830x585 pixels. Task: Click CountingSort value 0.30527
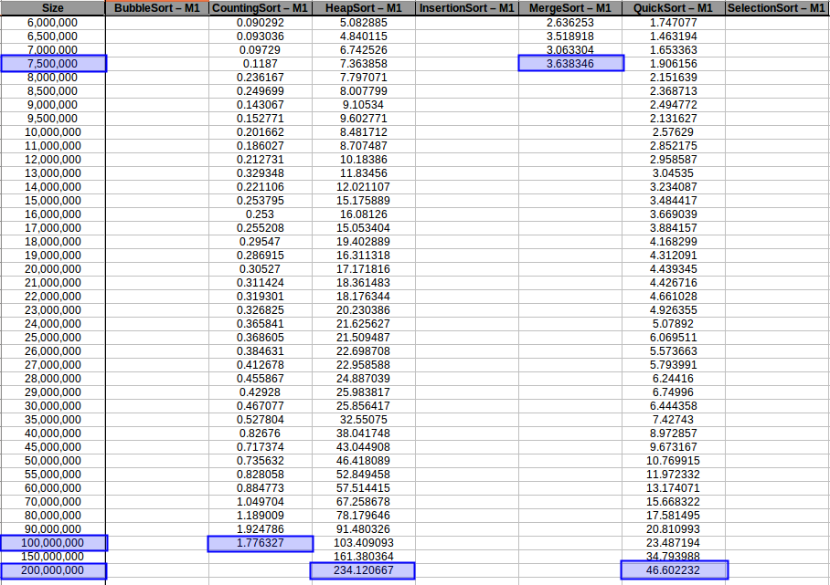tap(260, 269)
